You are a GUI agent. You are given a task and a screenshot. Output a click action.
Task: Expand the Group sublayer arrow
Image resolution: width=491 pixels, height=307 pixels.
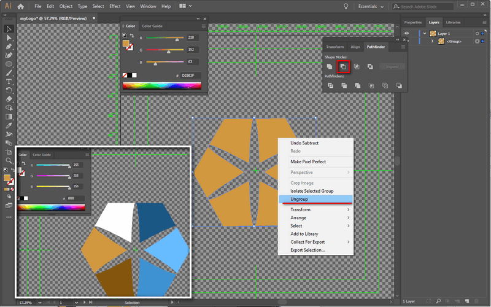coord(432,41)
